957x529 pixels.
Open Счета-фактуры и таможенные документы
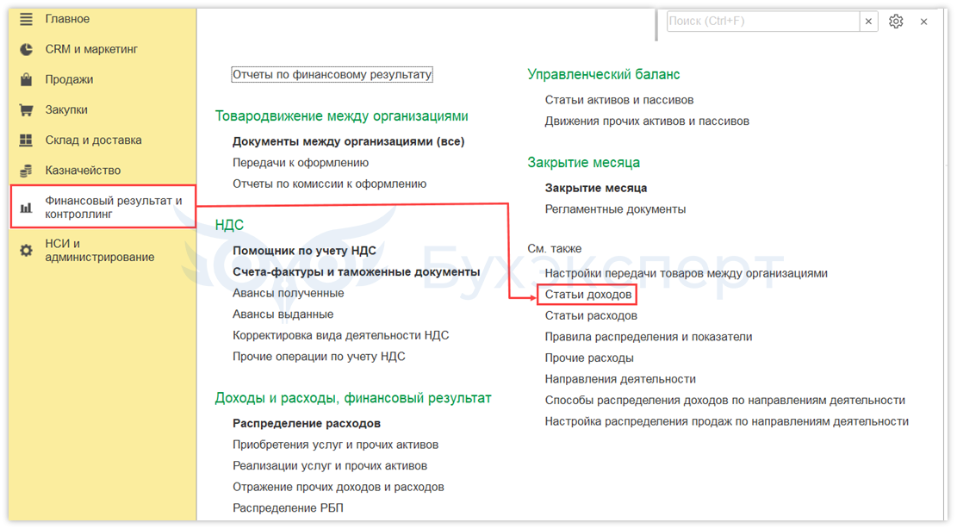(357, 272)
